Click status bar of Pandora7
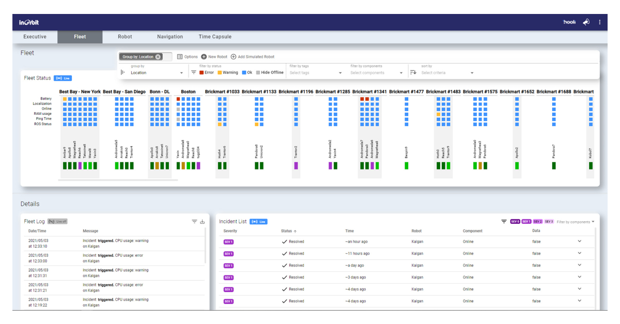This screenshot has width=620, height=324. pos(554,166)
